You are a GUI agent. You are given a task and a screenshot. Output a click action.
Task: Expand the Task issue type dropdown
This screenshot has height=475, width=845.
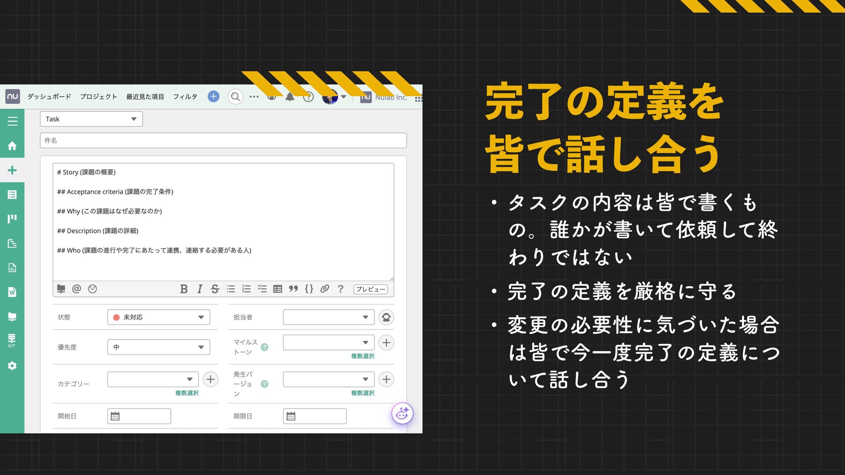tap(91, 119)
